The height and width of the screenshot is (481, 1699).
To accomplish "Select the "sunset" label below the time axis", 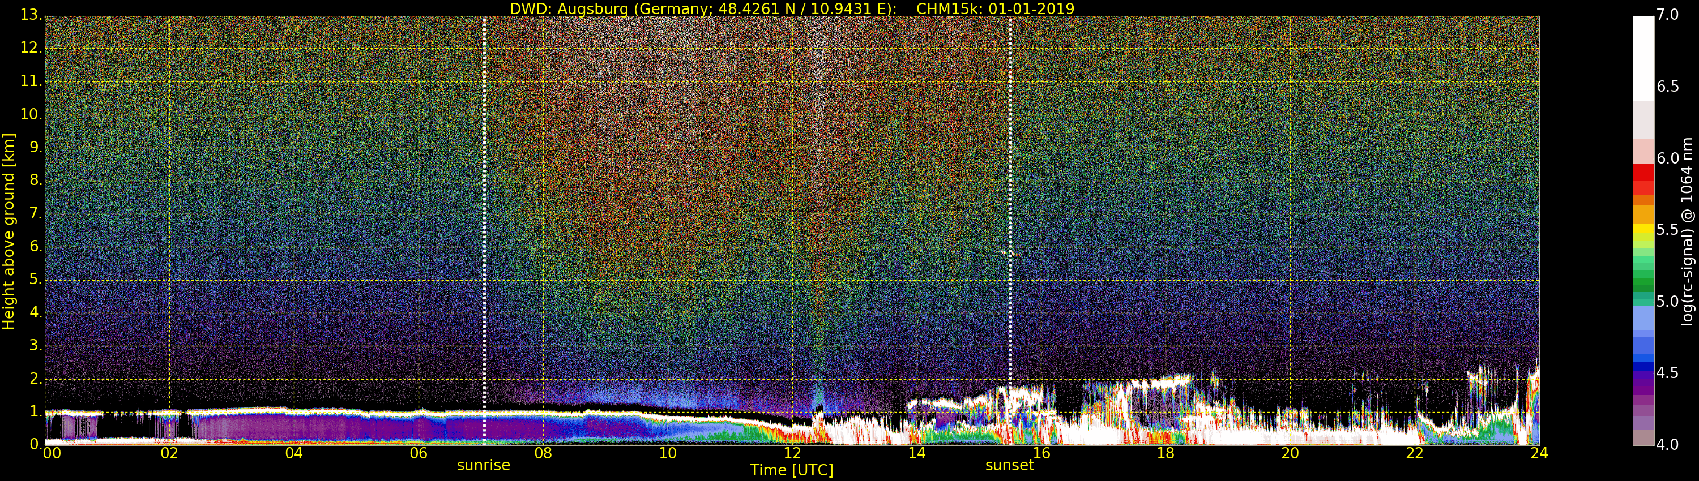I will coord(1009,465).
